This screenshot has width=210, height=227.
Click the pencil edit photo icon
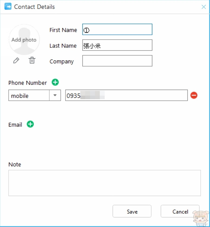click(16, 61)
